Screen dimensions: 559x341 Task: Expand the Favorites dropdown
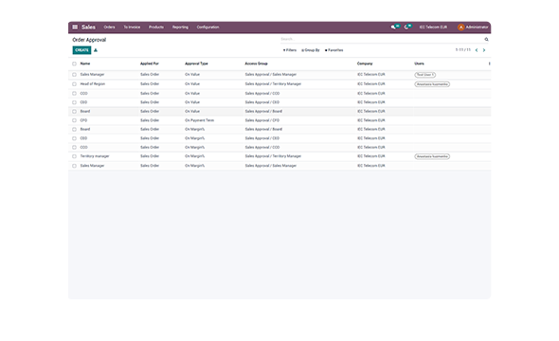(x=334, y=50)
